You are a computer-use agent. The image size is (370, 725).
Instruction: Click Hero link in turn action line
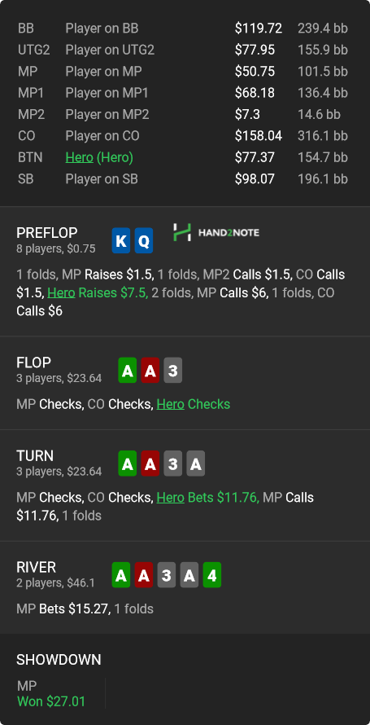(x=170, y=498)
